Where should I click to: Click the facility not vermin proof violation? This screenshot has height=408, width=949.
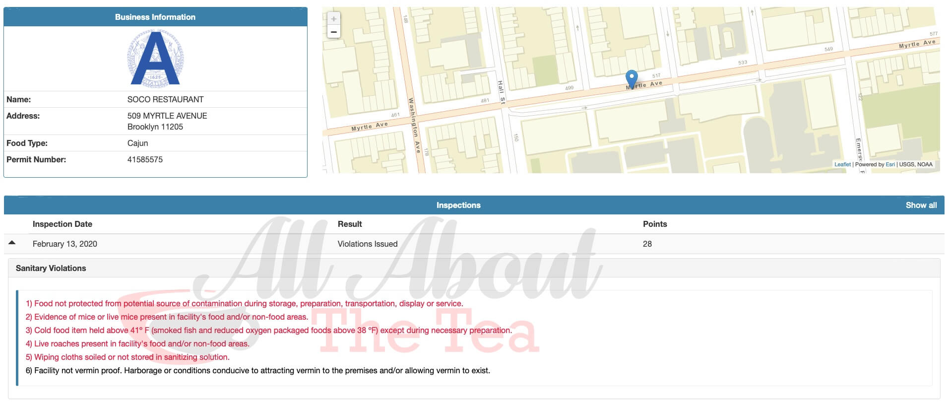257,370
